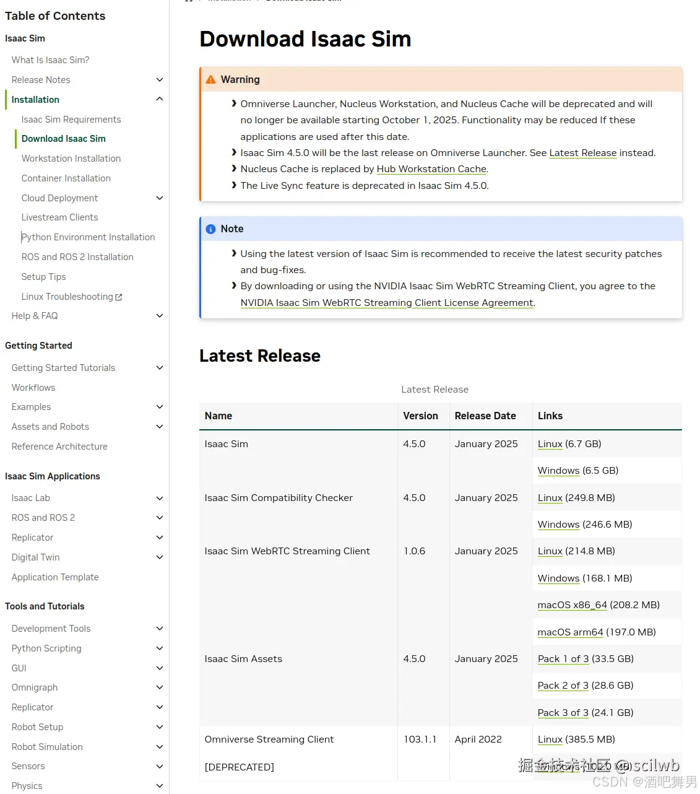Expand the Help & FAQ section
The height and width of the screenshot is (794, 700).
(x=160, y=316)
